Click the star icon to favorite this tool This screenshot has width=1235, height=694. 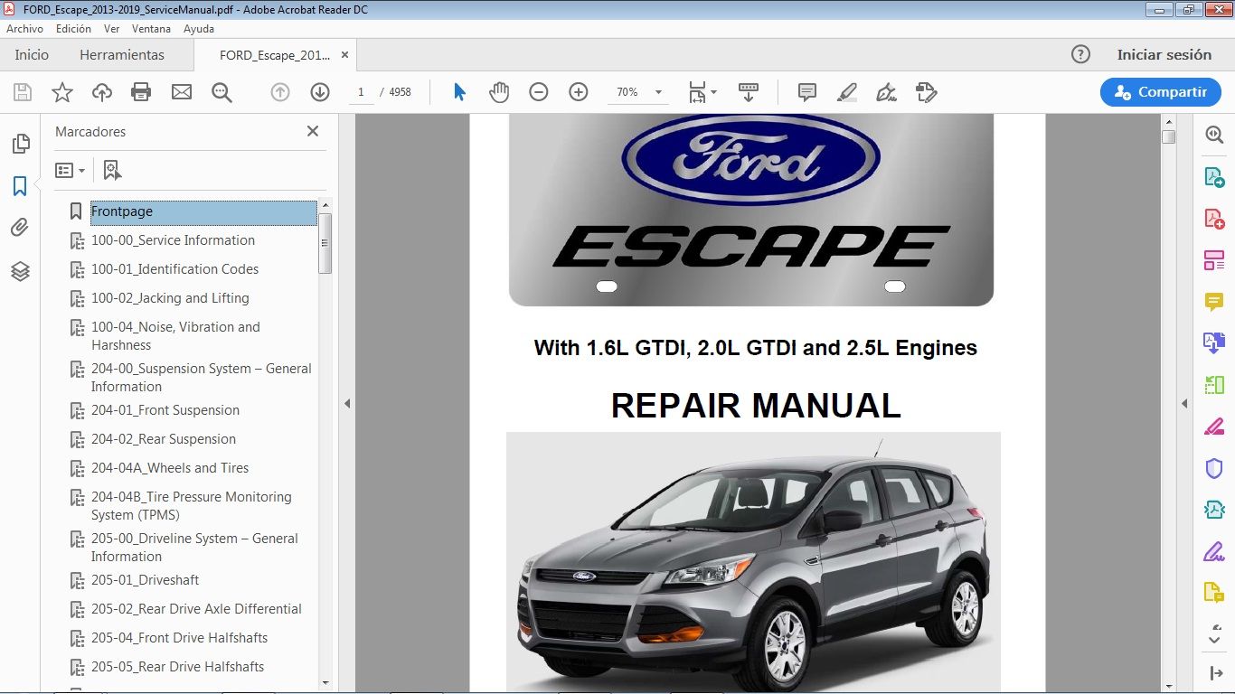tap(61, 91)
